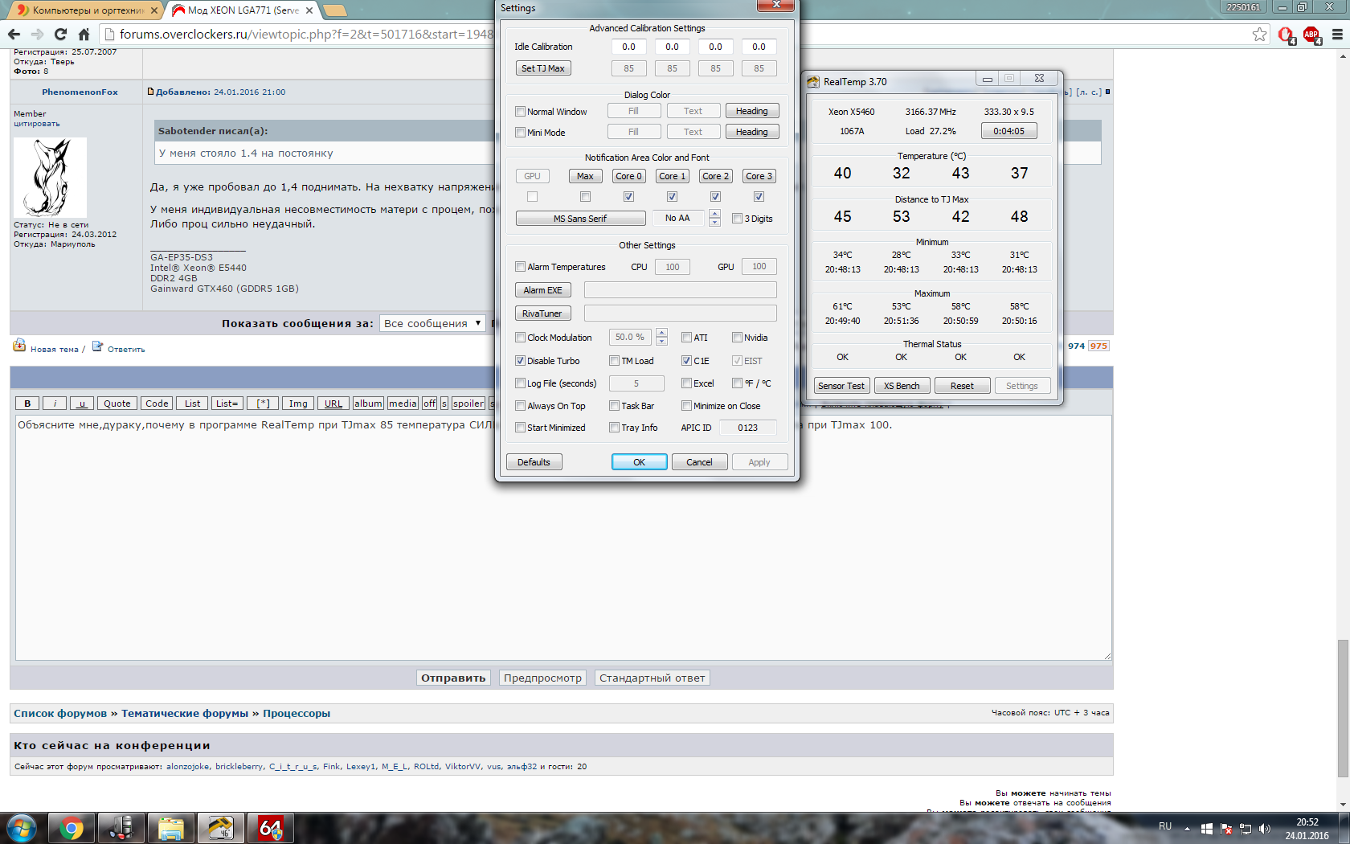Click the address bar URL

[x=306, y=35]
